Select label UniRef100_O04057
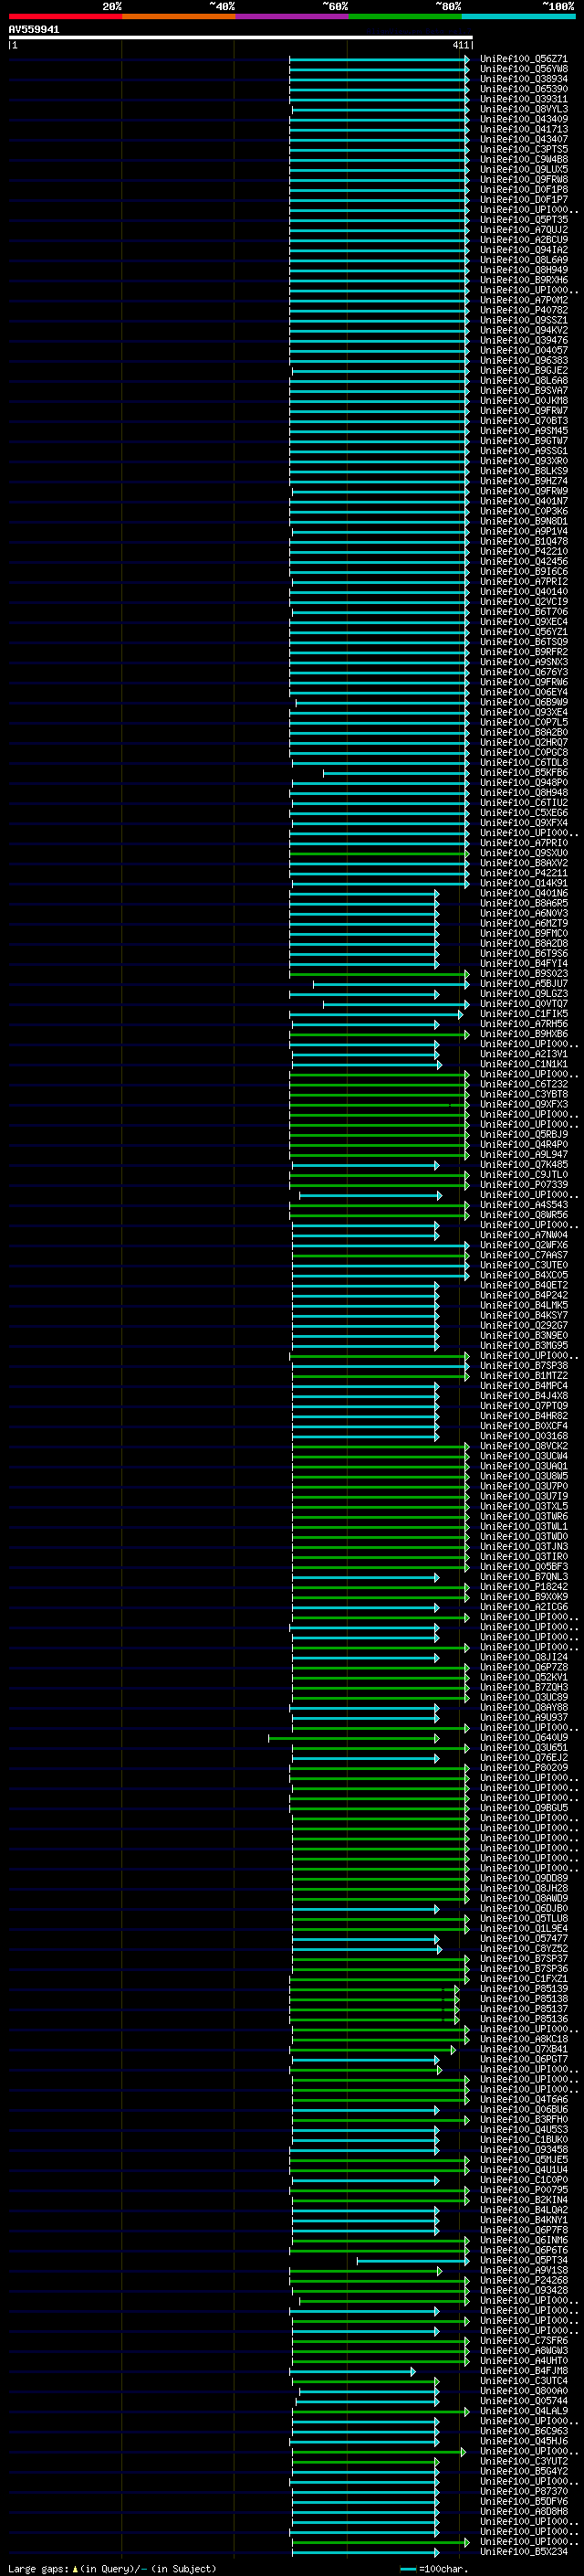Screen dimensions: 584x2576 click(x=524, y=350)
